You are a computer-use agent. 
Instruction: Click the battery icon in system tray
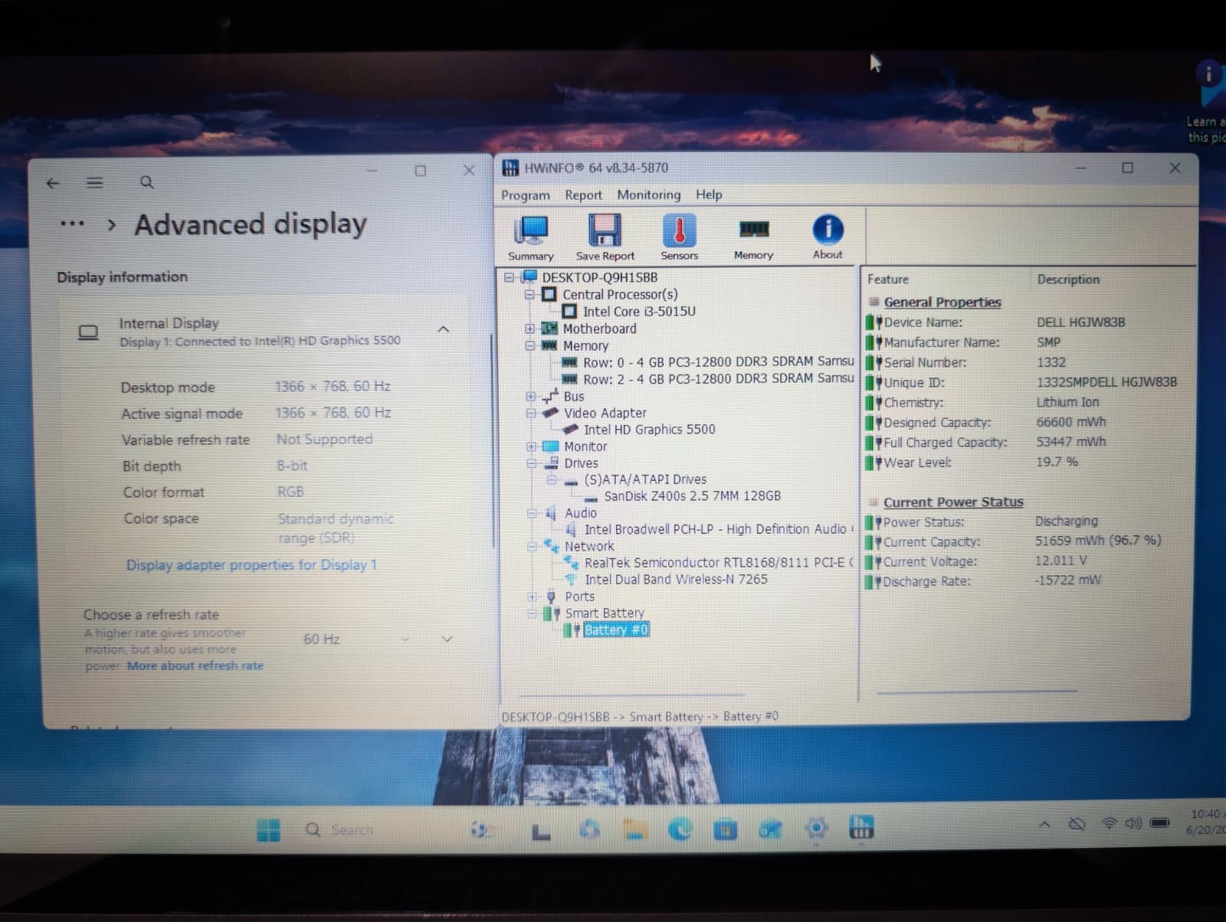pyautogui.click(x=1160, y=823)
